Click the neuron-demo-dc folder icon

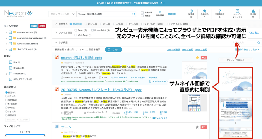15,32
